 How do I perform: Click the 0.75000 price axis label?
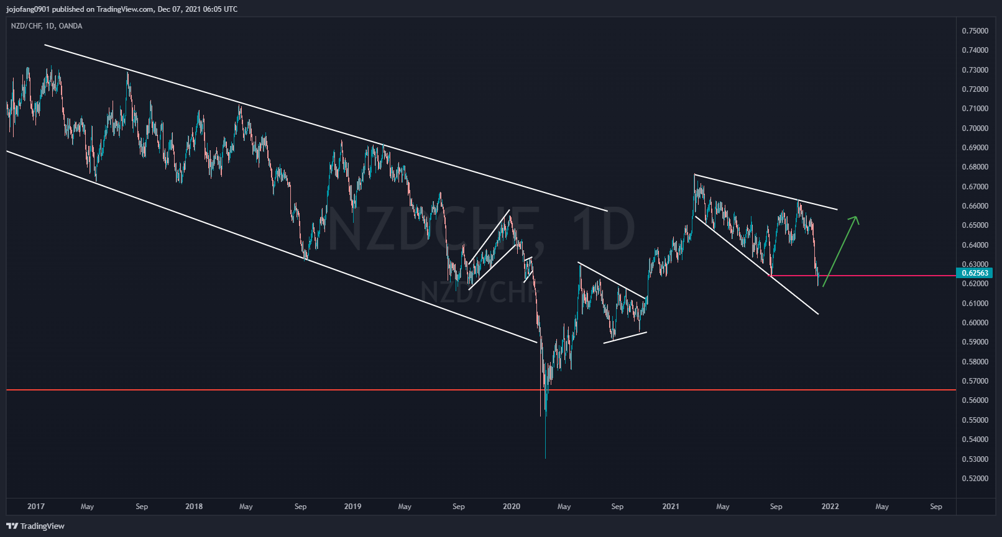pyautogui.click(x=975, y=31)
